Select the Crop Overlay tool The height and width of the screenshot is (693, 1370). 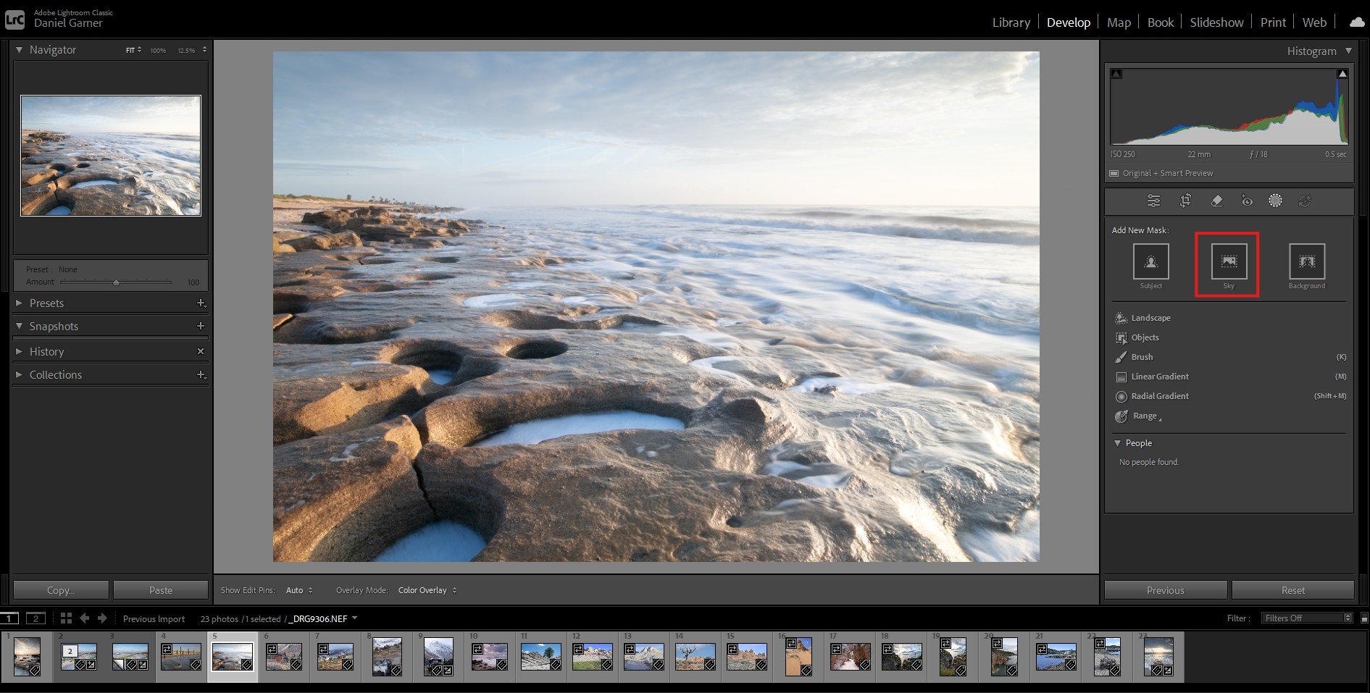coord(1185,201)
